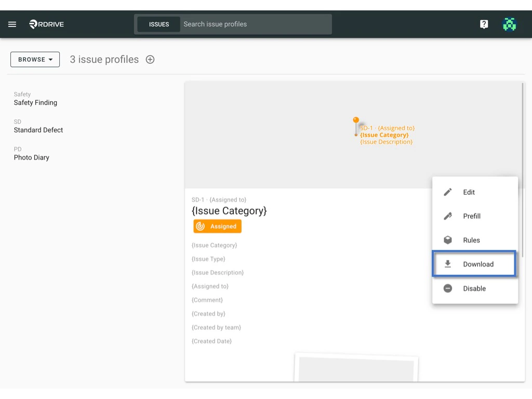The width and height of the screenshot is (532, 399).
Task: Click the Edit pencil icon
Action: (x=447, y=192)
